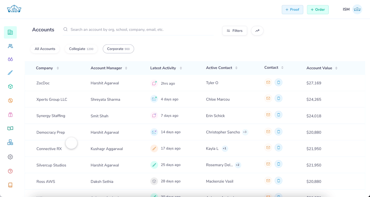Click the red help question icon
This screenshot has height=197, width=370.
(10, 171)
